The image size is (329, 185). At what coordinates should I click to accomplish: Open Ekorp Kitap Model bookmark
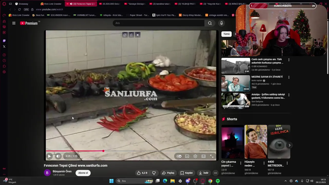tap(190, 15)
